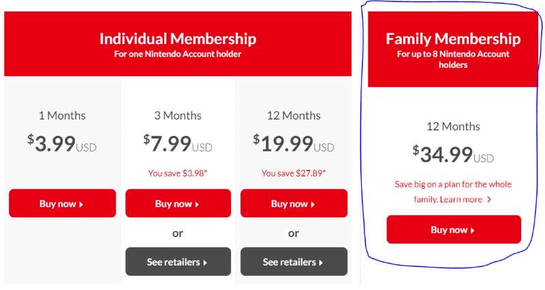Select the Family Membership header

(453, 39)
